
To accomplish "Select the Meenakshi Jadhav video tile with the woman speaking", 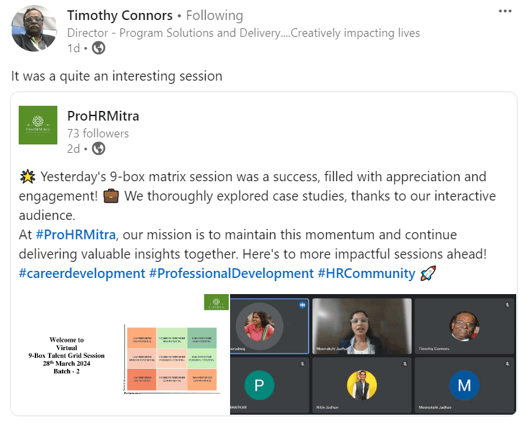I will (x=361, y=326).
